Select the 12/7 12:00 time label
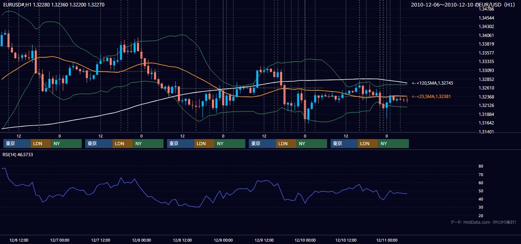Viewport: 521px width, 244px height. pyautogui.click(x=101, y=240)
